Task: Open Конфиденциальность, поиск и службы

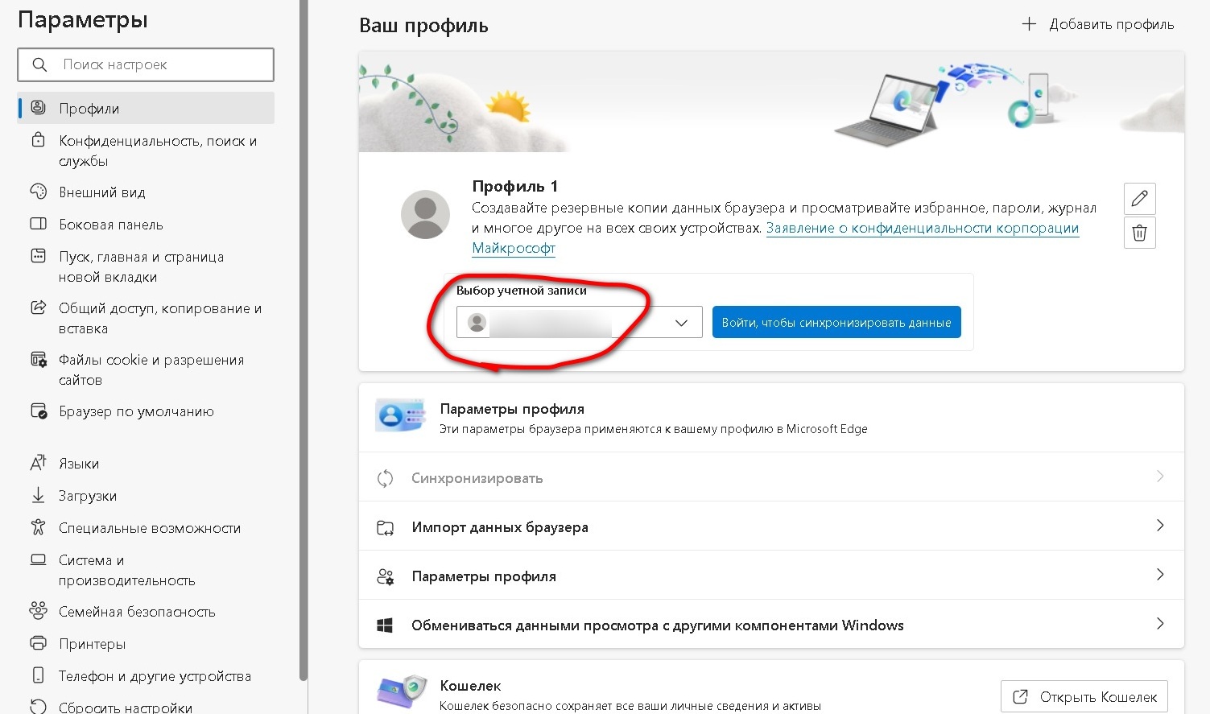Action: [x=146, y=151]
